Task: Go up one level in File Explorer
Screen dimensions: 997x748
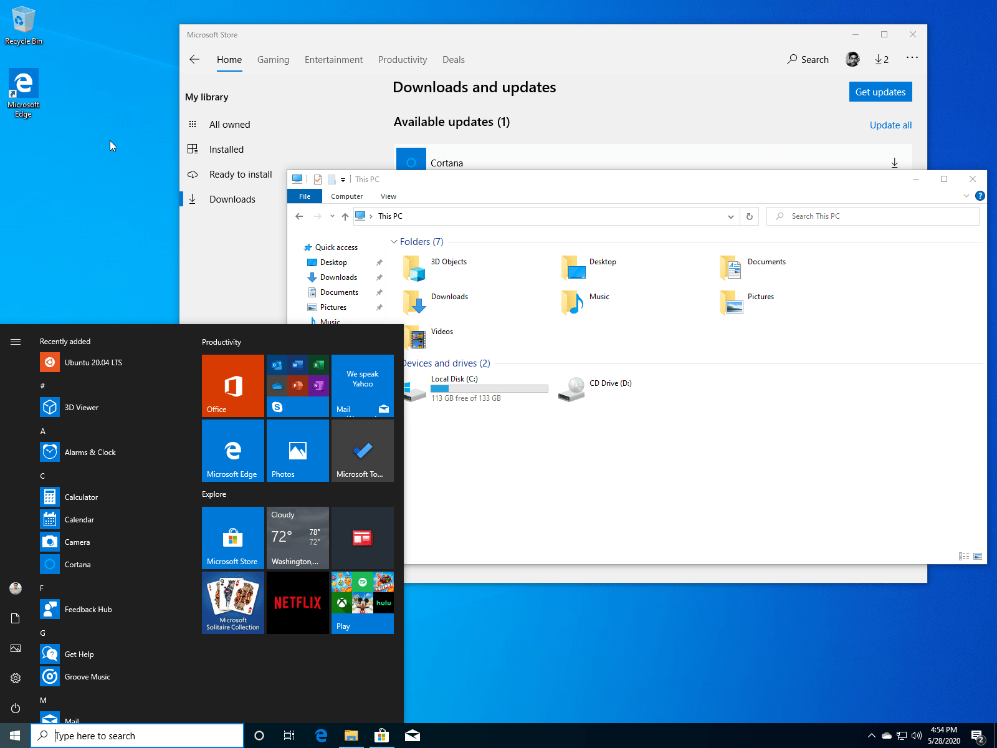Action: [x=345, y=216]
